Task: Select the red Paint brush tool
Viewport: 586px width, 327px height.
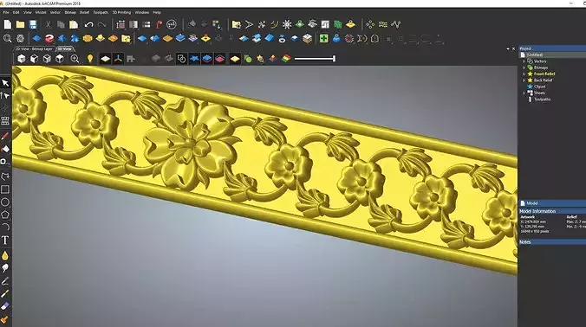Action: [x=5, y=137]
